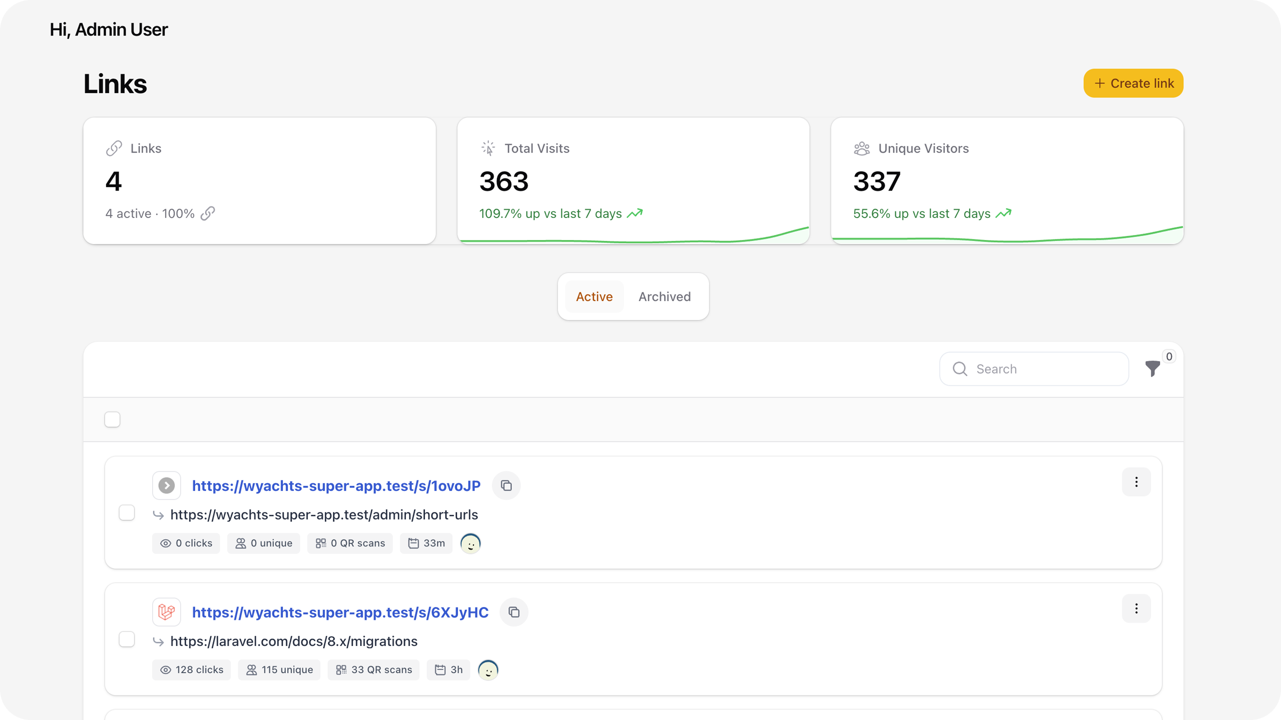The image size is (1281, 720).
Task: Click the redirect arrow before laravel.com URL
Action: point(159,641)
